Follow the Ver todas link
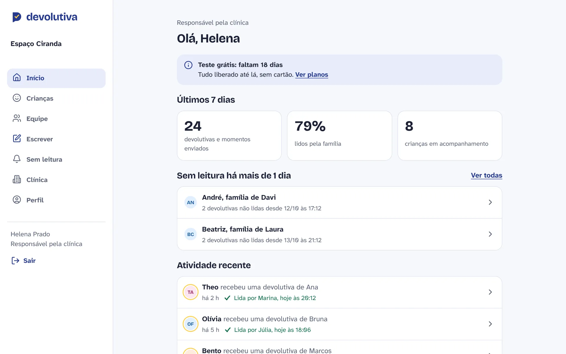The width and height of the screenshot is (566, 354). (x=486, y=175)
